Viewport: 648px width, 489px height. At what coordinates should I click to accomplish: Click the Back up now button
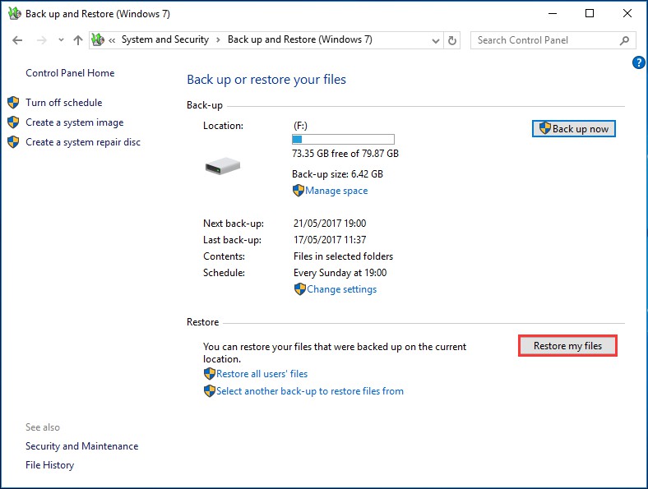(x=574, y=128)
